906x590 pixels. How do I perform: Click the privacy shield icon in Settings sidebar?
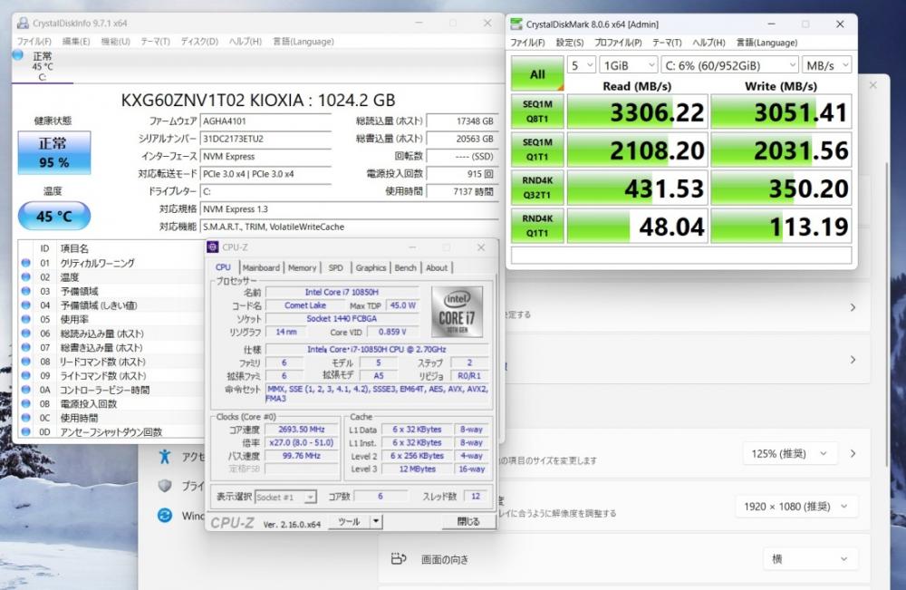tap(165, 486)
